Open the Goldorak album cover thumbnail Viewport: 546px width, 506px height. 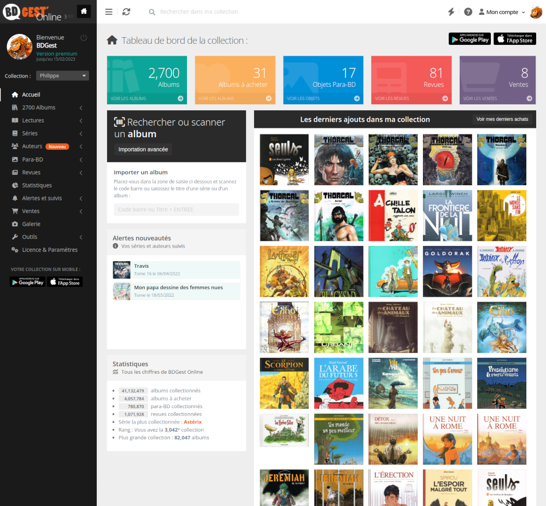(447, 271)
